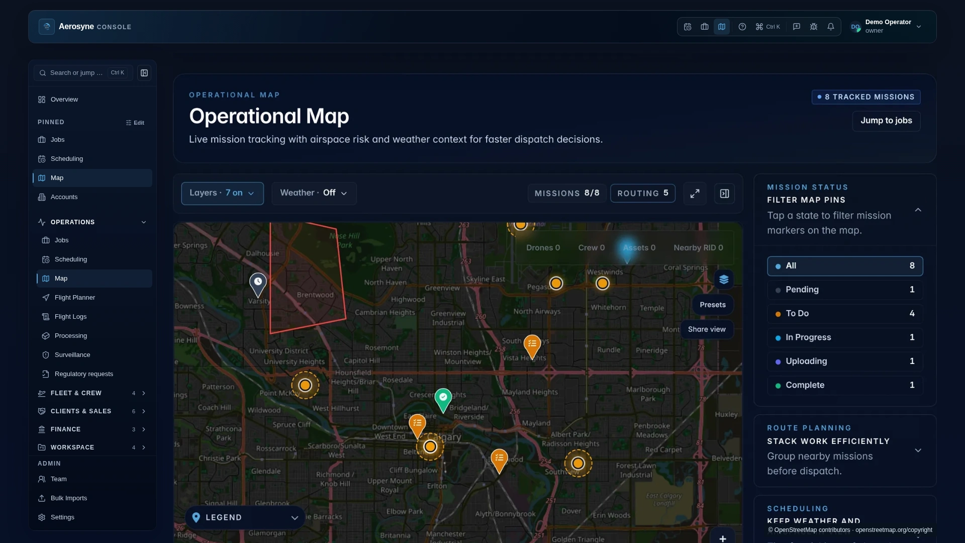This screenshot has width=965, height=543.
Task: Open map Presets
Action: pyautogui.click(x=713, y=305)
